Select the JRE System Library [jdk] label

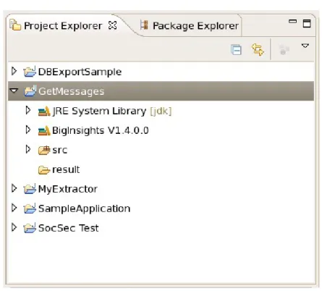[112, 111]
